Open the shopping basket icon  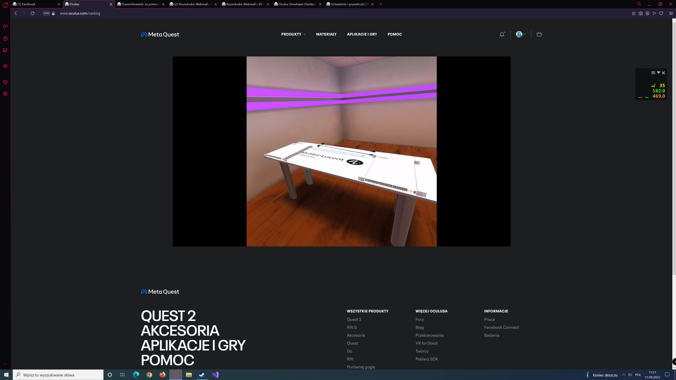(x=539, y=34)
